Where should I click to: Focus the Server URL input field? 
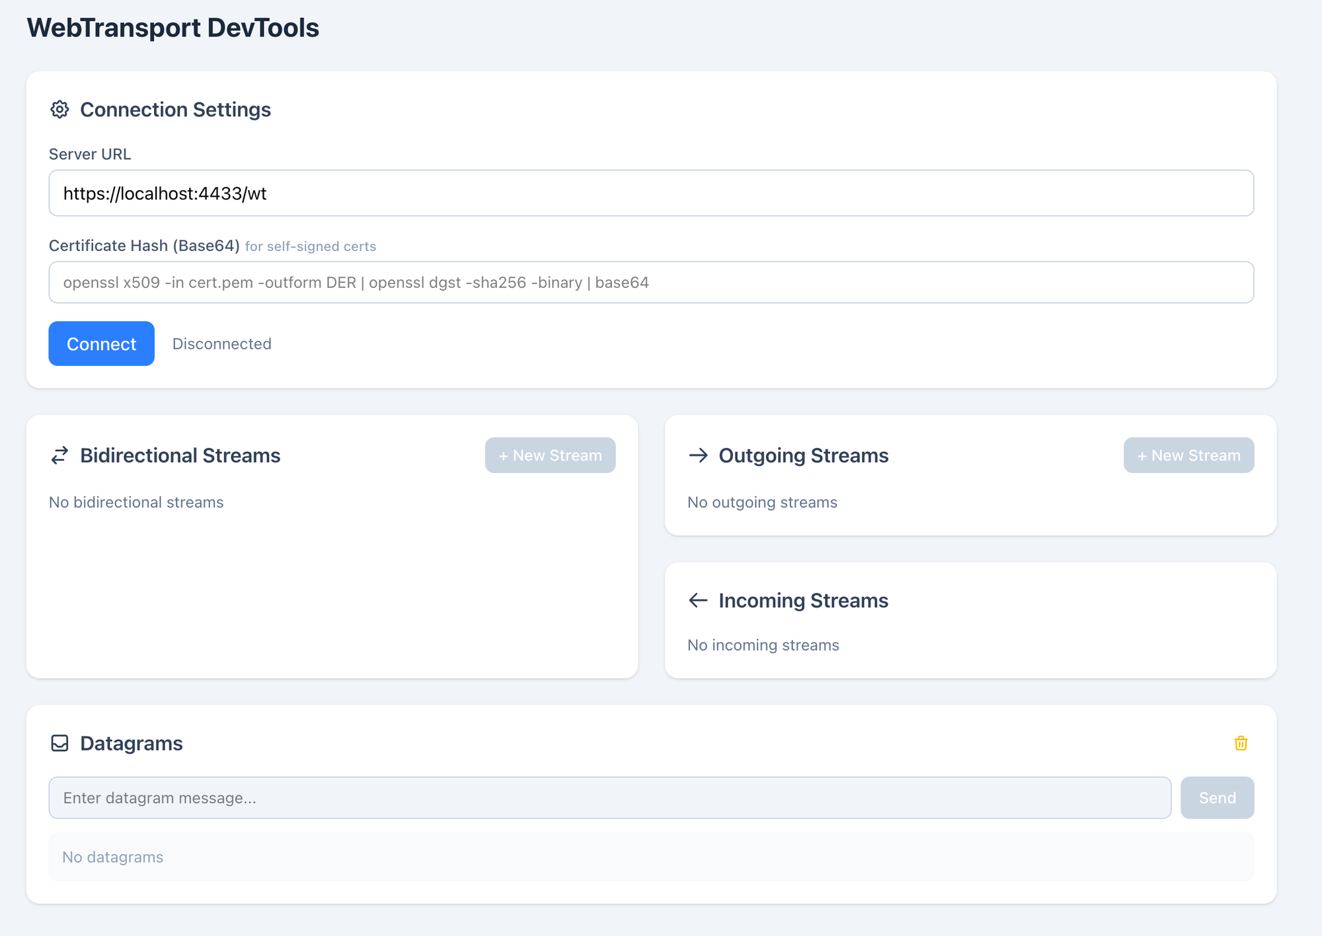point(650,194)
